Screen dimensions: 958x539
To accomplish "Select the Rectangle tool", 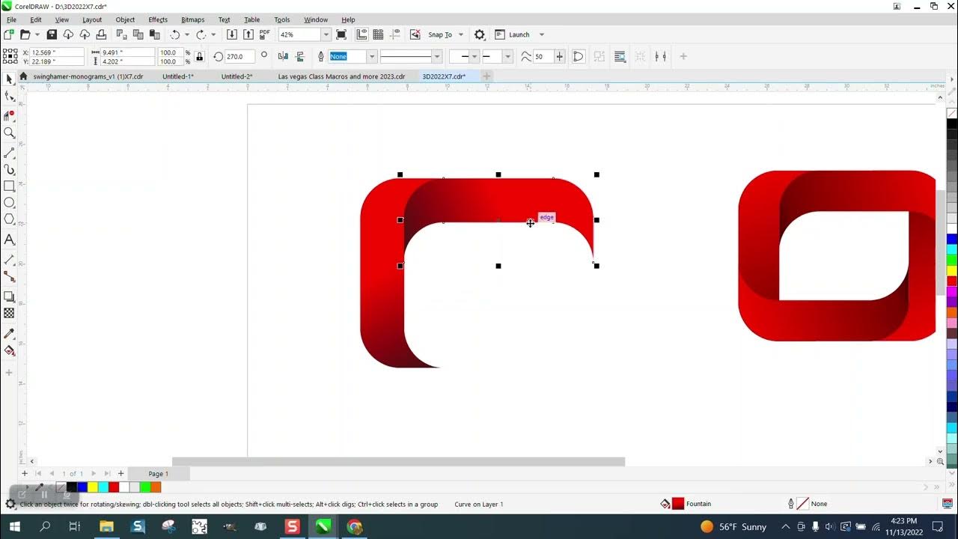I will coord(9,186).
